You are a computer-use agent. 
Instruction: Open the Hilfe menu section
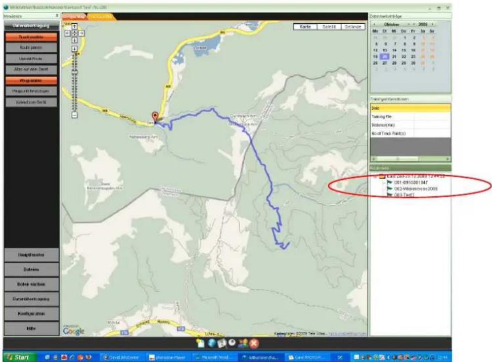click(x=31, y=328)
